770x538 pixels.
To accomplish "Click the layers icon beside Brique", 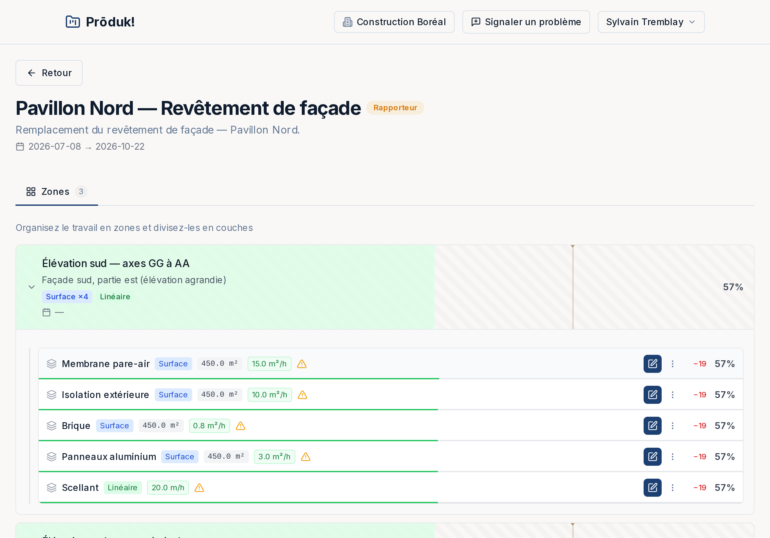I will [51, 426].
